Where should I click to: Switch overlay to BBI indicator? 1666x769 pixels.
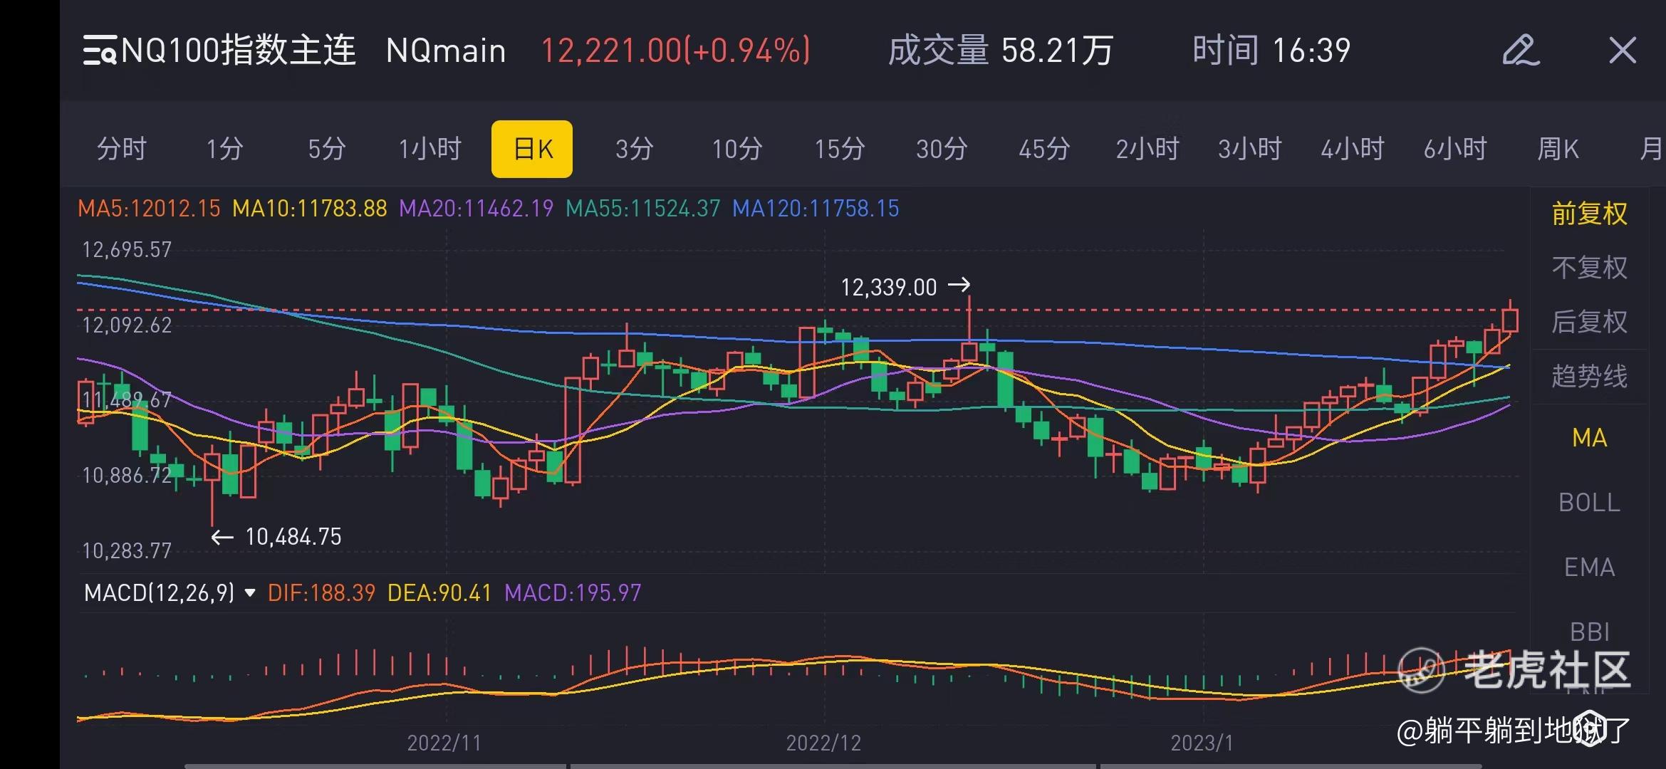tap(1589, 632)
